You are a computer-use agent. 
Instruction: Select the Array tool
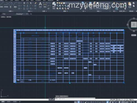pos(31,8)
